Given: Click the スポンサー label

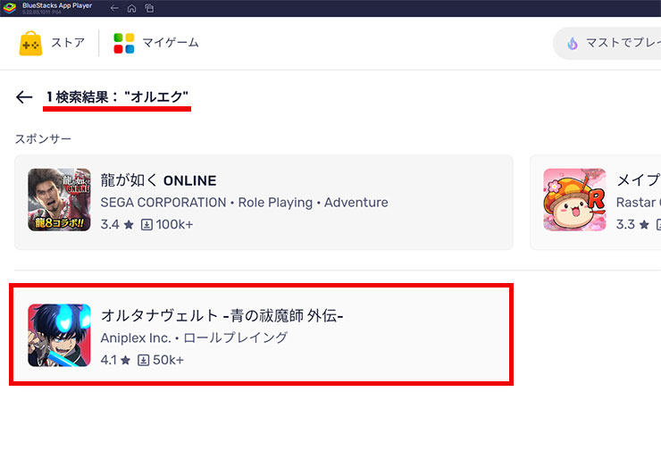Looking at the screenshot, I should pos(43,138).
